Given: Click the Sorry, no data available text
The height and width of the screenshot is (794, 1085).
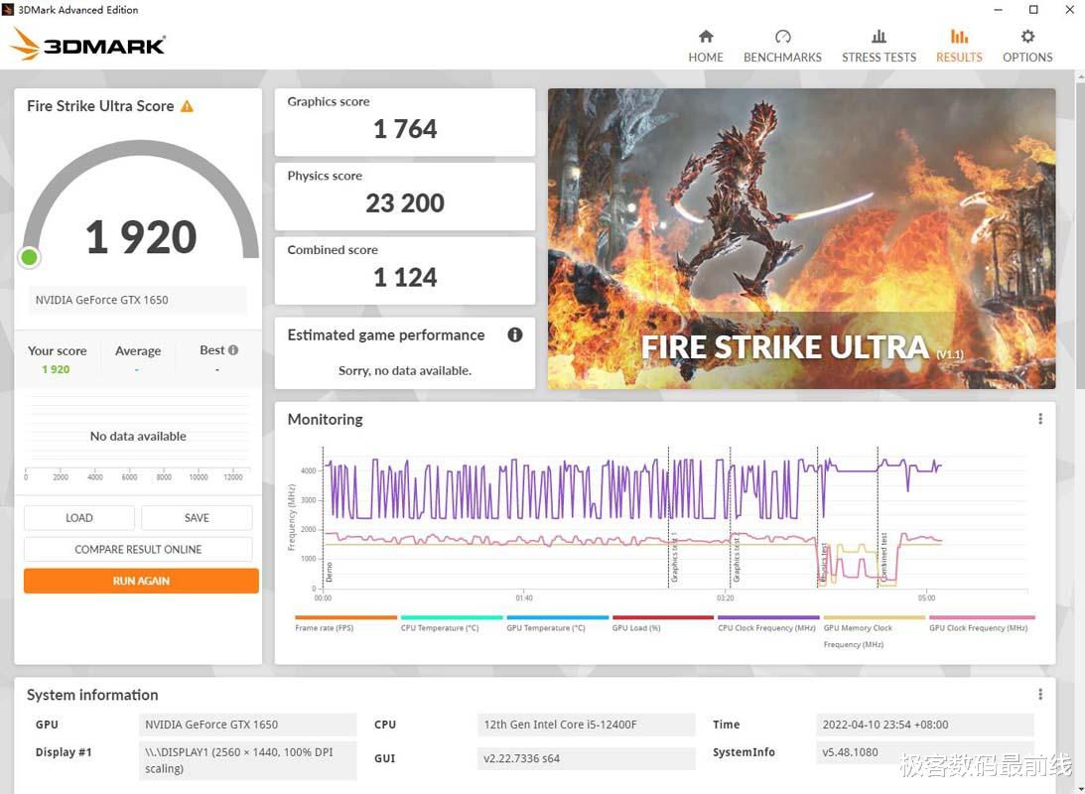Looking at the screenshot, I should click(405, 371).
